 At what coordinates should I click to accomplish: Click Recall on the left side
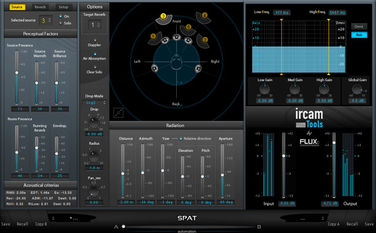[22, 224]
